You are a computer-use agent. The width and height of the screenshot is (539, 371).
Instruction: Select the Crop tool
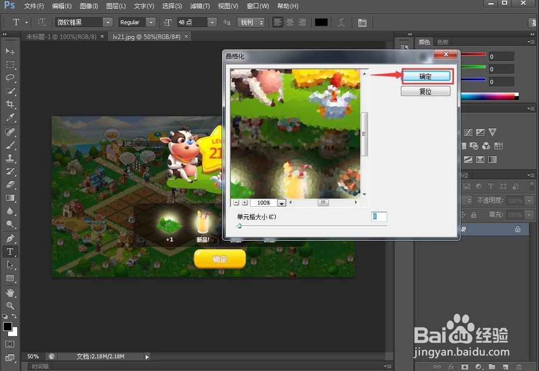pos(10,104)
